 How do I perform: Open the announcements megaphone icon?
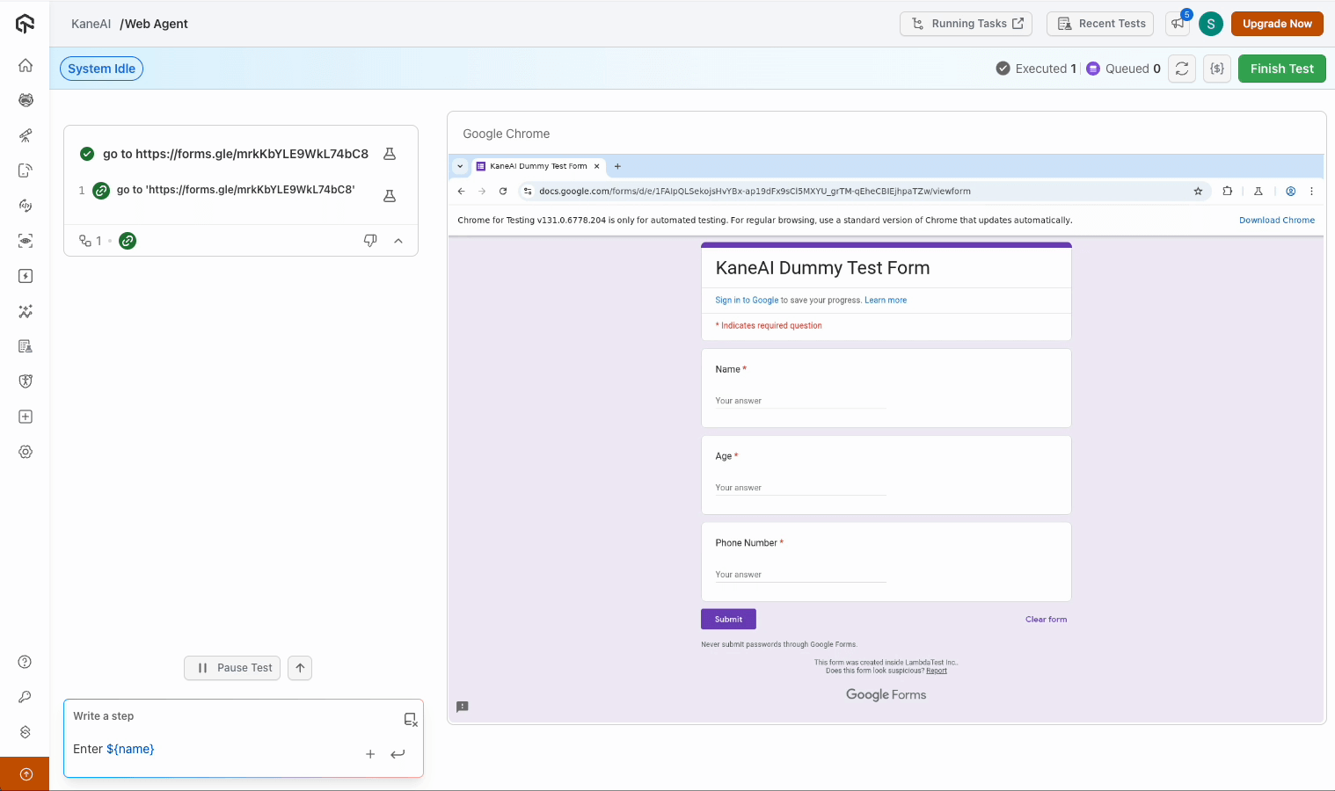click(1178, 24)
